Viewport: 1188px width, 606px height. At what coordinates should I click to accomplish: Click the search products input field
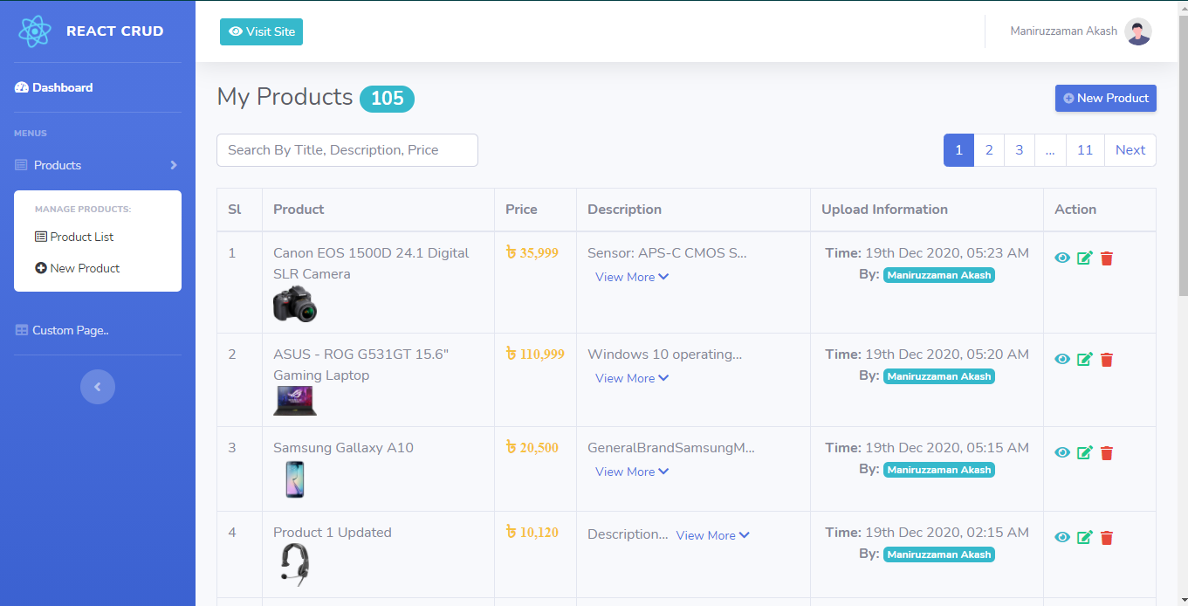[x=347, y=149]
